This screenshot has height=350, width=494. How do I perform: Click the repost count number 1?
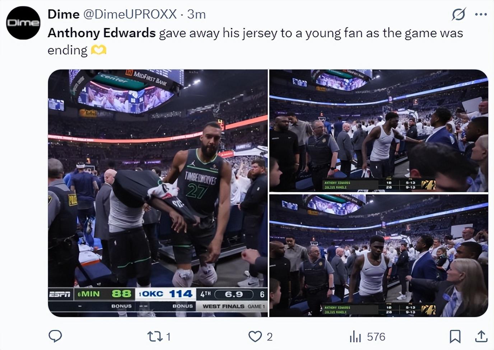coord(168,337)
